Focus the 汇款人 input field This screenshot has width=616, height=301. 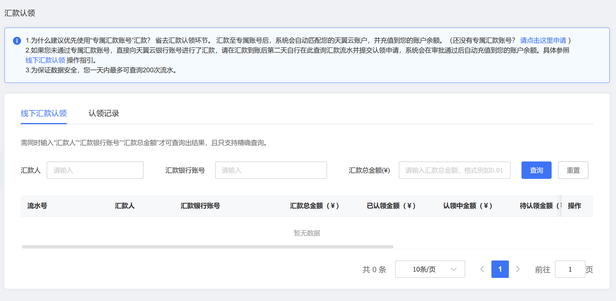[95, 170]
